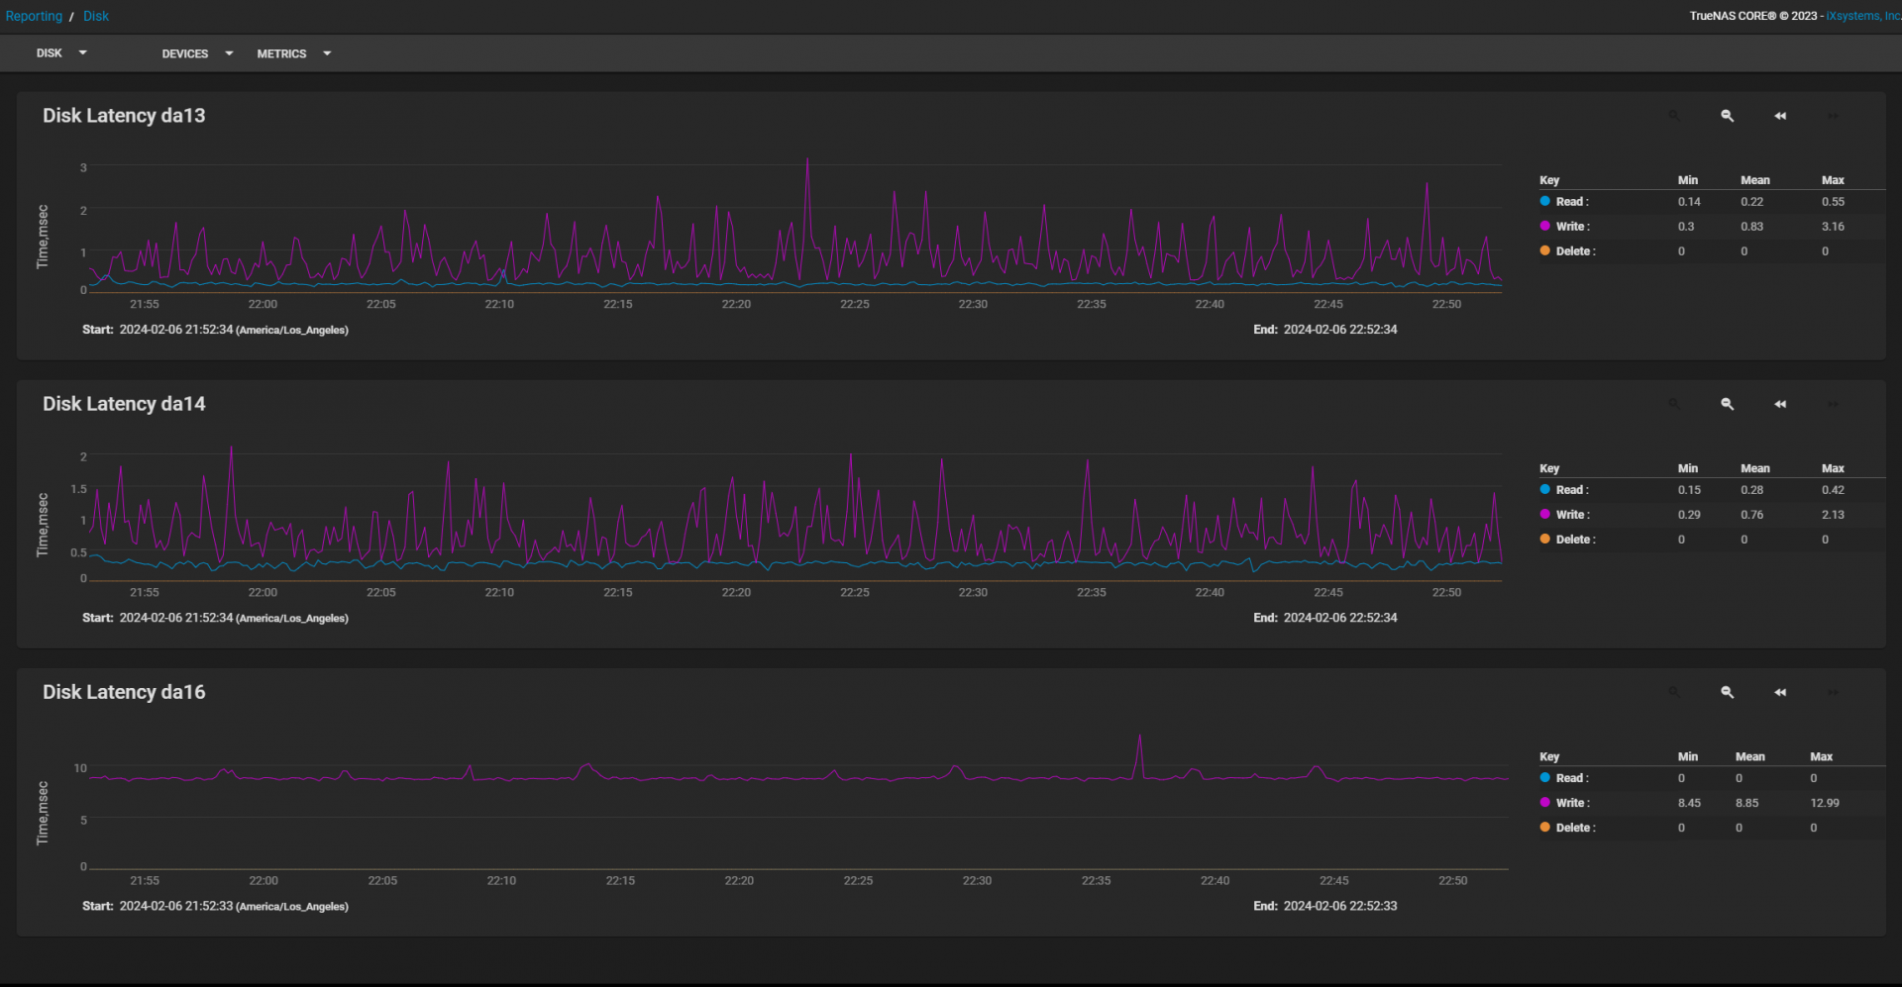Click the Mean column header in da14 legend

[x=1754, y=468]
